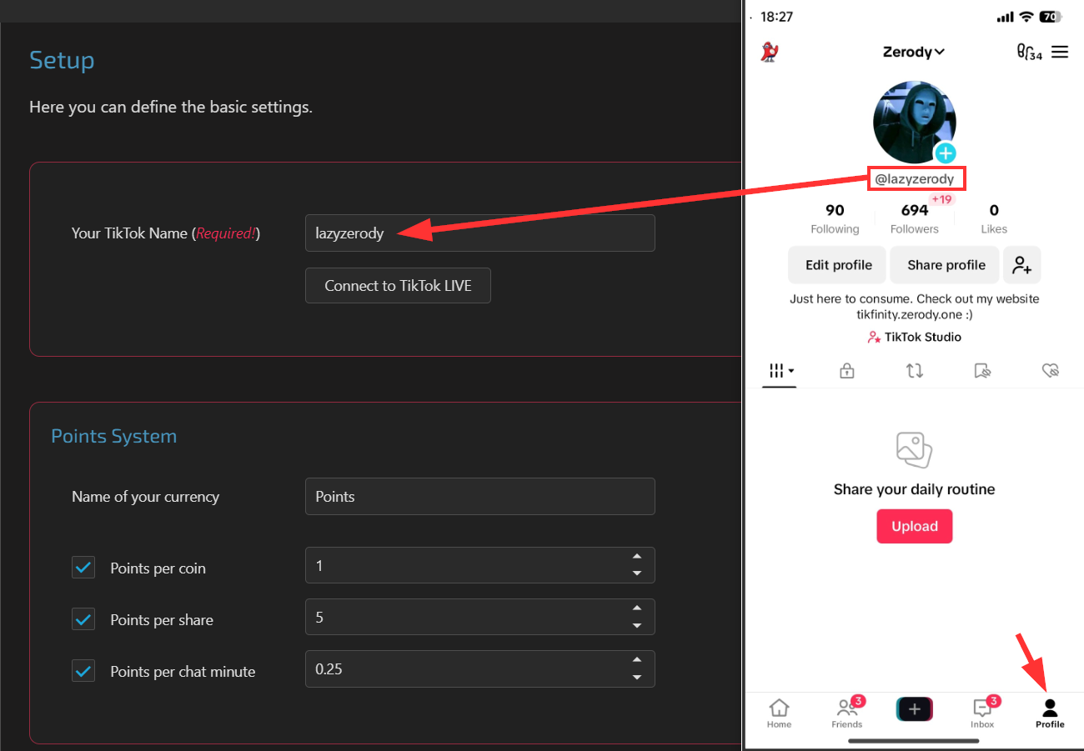Open the TikTok Inbox tab
The image size is (1084, 751).
point(982,713)
